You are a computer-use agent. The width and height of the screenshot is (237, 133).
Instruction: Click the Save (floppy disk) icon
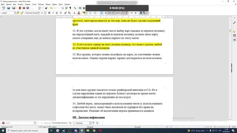(x=14, y=8)
